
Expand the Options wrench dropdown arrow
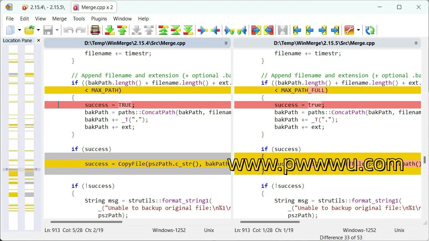(358, 30)
